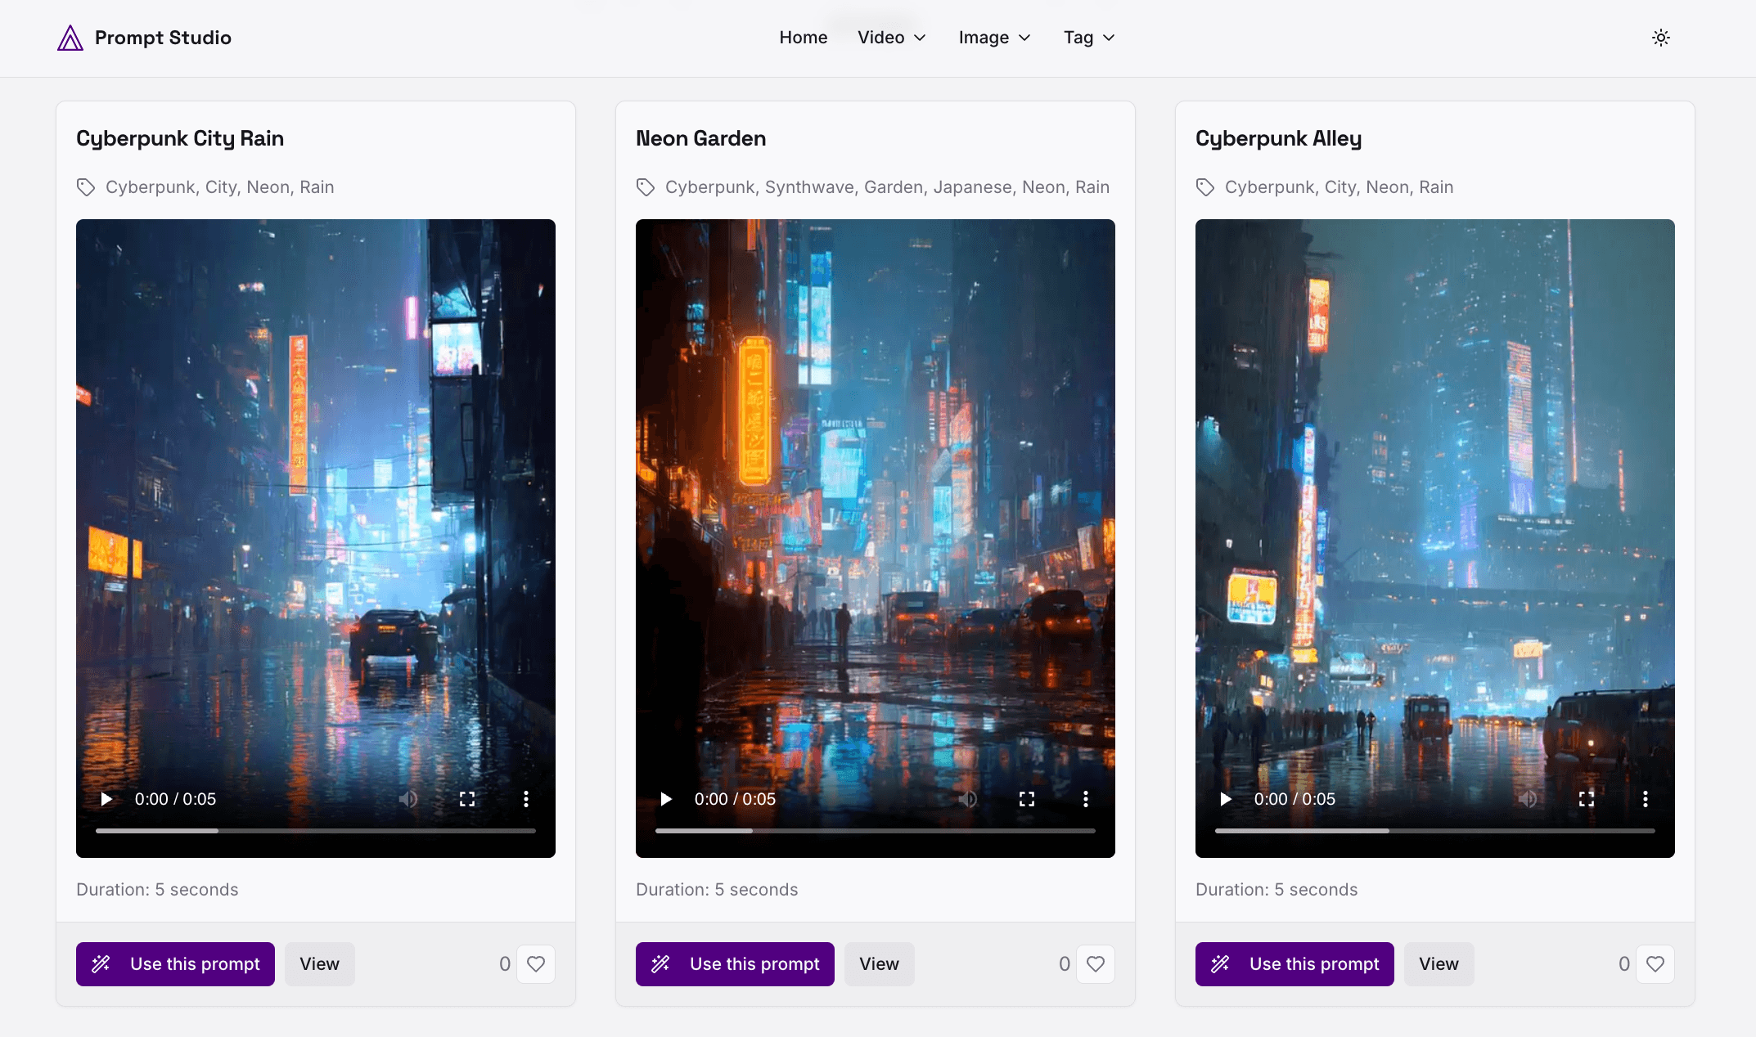The image size is (1756, 1037).
Task: View the Cyberpunk Alley prompt details
Action: coord(1439,964)
